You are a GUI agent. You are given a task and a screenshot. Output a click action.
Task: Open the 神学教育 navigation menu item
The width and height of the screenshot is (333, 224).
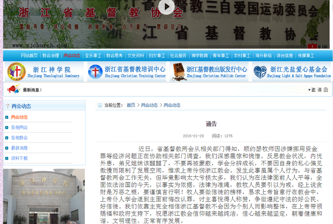pos(199,56)
